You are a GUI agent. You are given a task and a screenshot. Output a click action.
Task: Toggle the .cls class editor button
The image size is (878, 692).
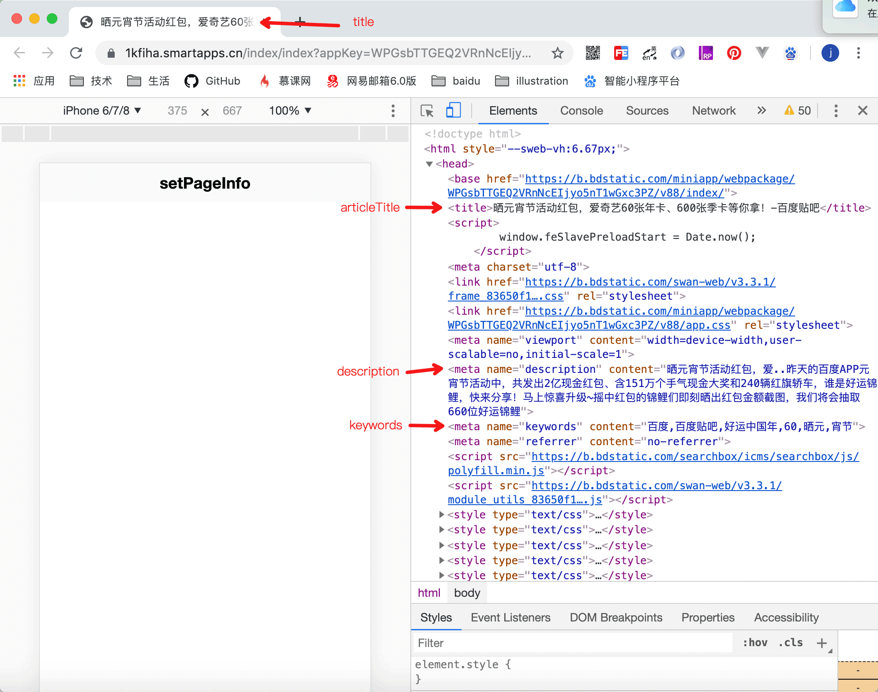click(x=791, y=643)
